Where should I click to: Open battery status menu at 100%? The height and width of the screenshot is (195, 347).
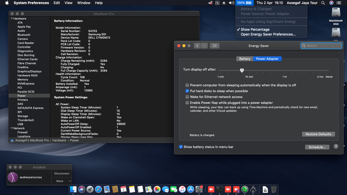(x=244, y=3)
